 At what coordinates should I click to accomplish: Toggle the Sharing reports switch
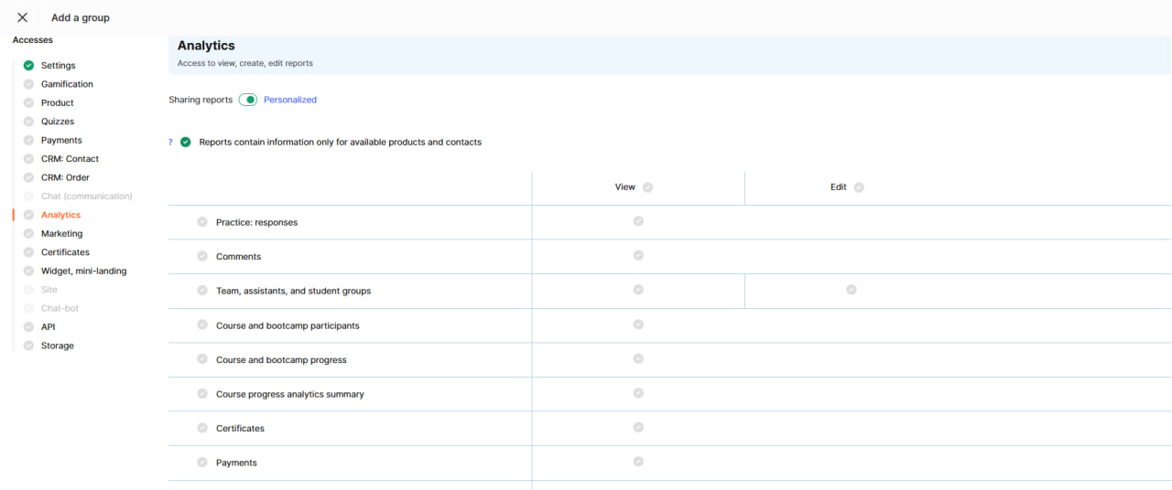pos(248,100)
